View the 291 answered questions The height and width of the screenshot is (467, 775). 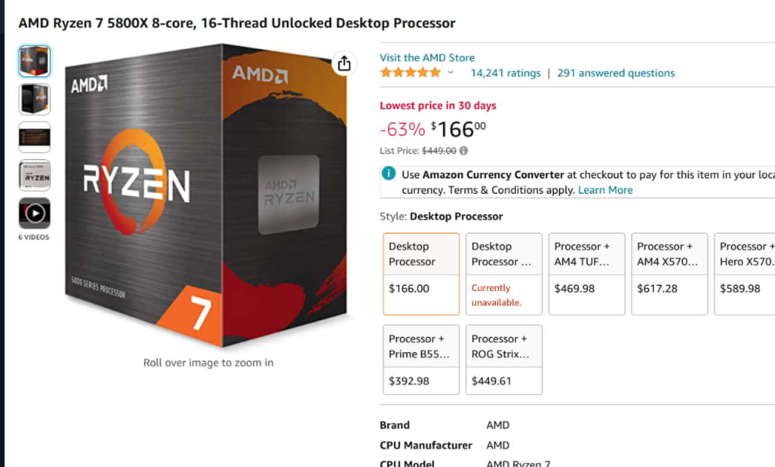[x=616, y=73]
